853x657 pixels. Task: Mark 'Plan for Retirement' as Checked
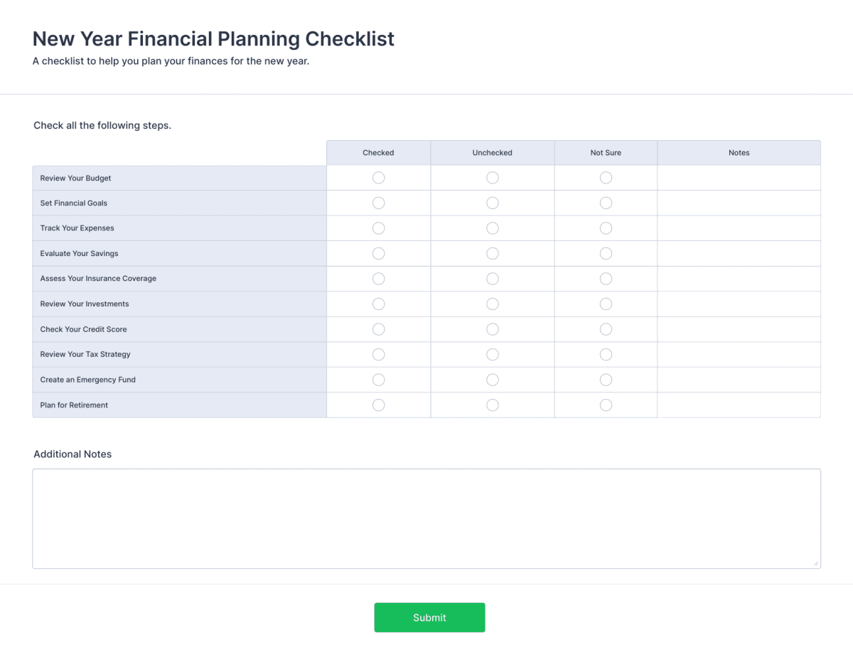[378, 405]
